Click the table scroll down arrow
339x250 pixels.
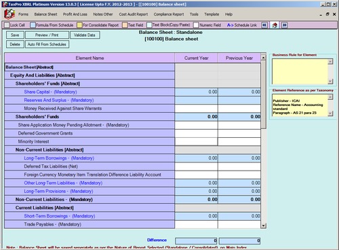tap(263, 226)
